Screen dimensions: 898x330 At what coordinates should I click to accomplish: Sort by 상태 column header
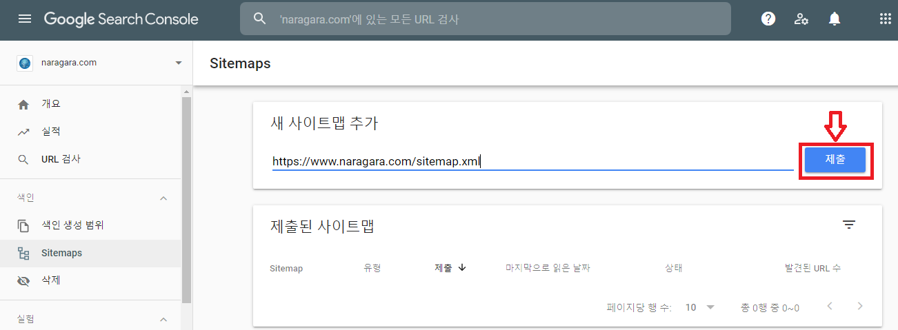(673, 268)
